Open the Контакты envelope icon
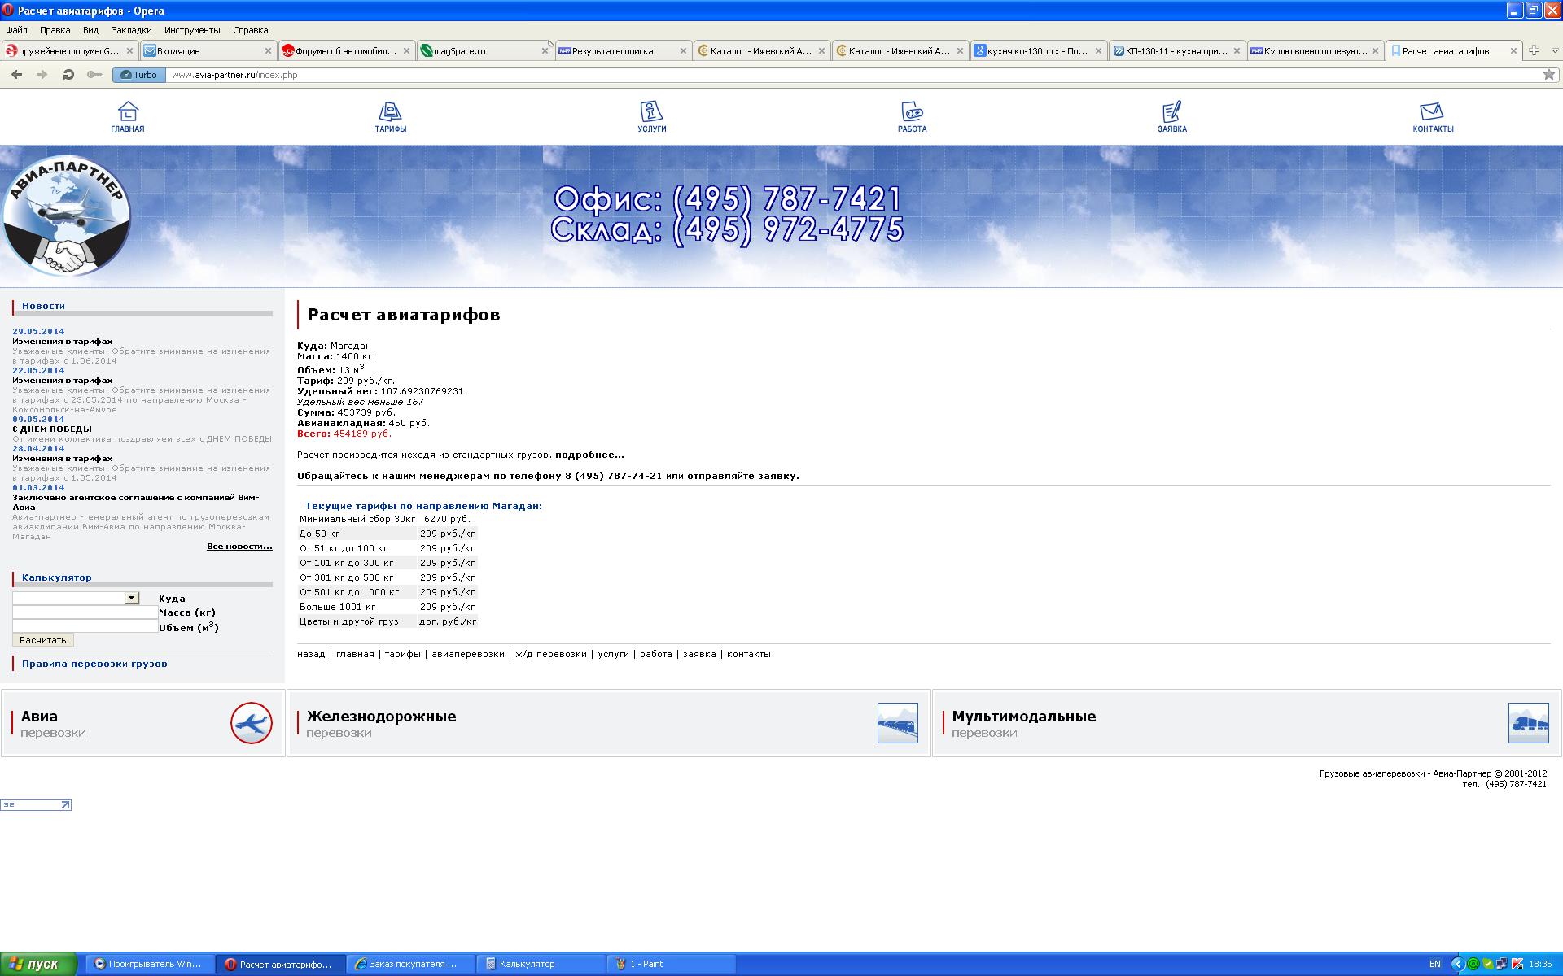This screenshot has width=1563, height=976. (1432, 111)
